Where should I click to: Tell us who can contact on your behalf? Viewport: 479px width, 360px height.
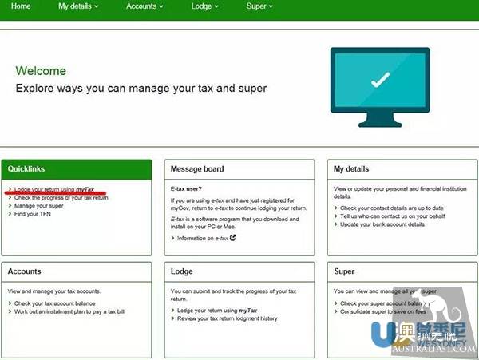(x=393, y=216)
